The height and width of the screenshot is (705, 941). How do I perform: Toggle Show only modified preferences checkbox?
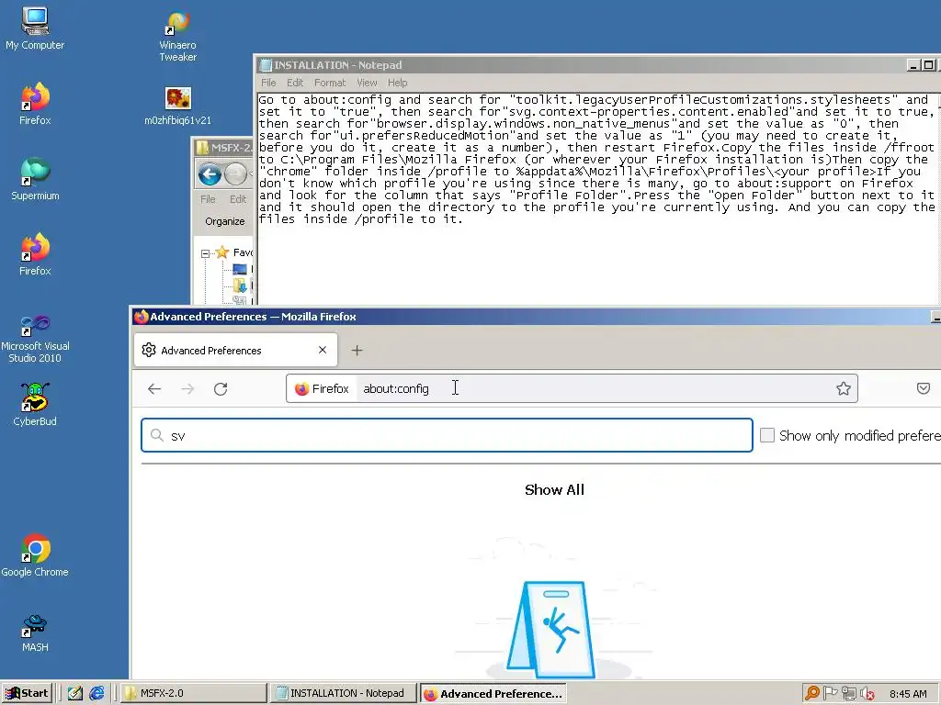pos(767,435)
